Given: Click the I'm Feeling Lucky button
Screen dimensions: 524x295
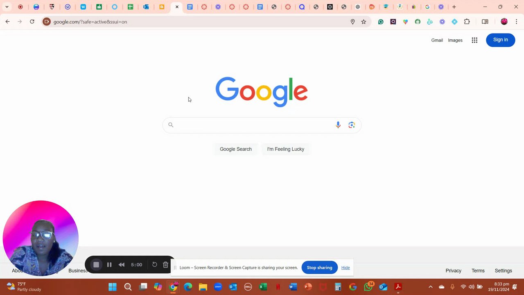Looking at the screenshot, I should click(x=286, y=149).
